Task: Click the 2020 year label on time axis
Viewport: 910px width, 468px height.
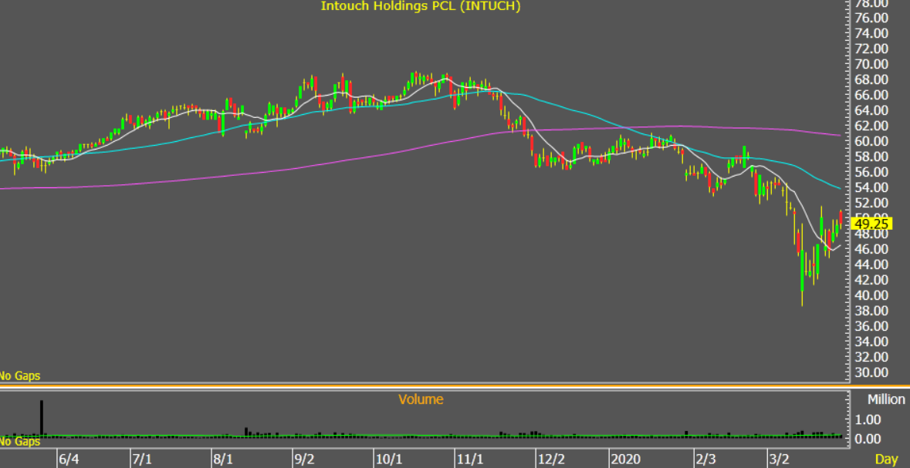Action: (x=626, y=460)
